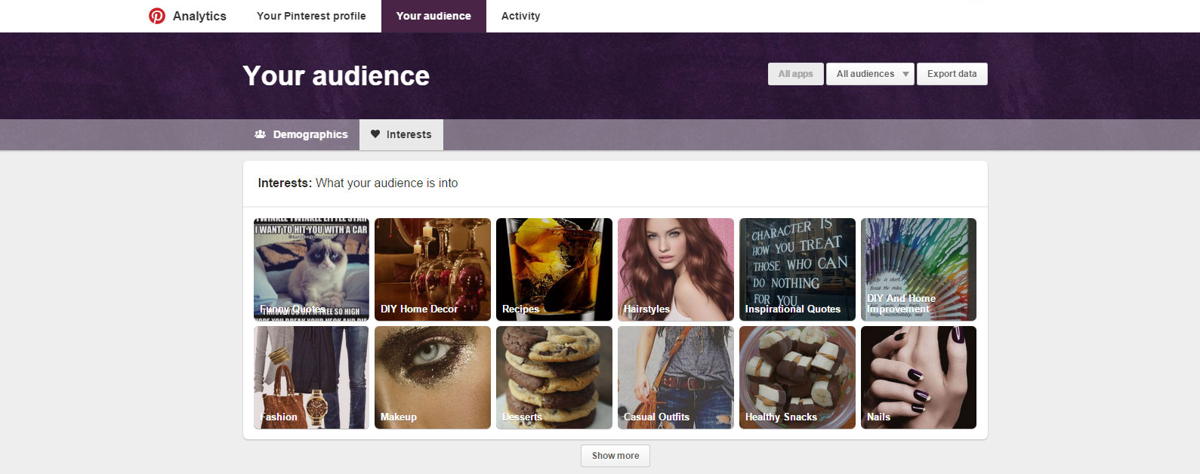Viewport: 1200px width, 474px height.
Task: Open DIY And Home Improvement tile
Action: point(918,269)
